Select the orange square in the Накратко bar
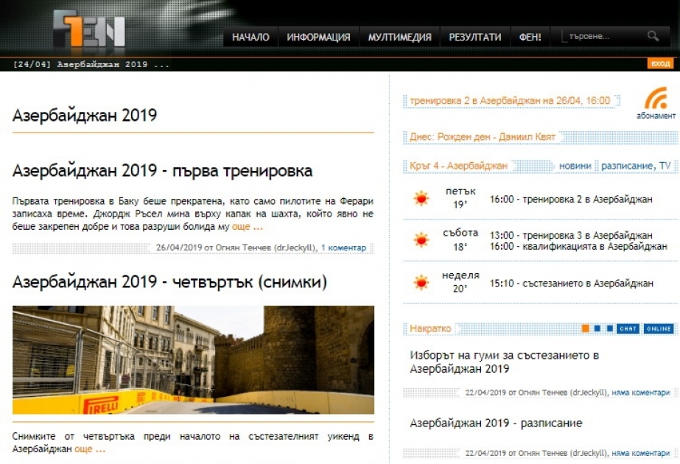This screenshot has width=680, height=464. pyautogui.click(x=585, y=328)
